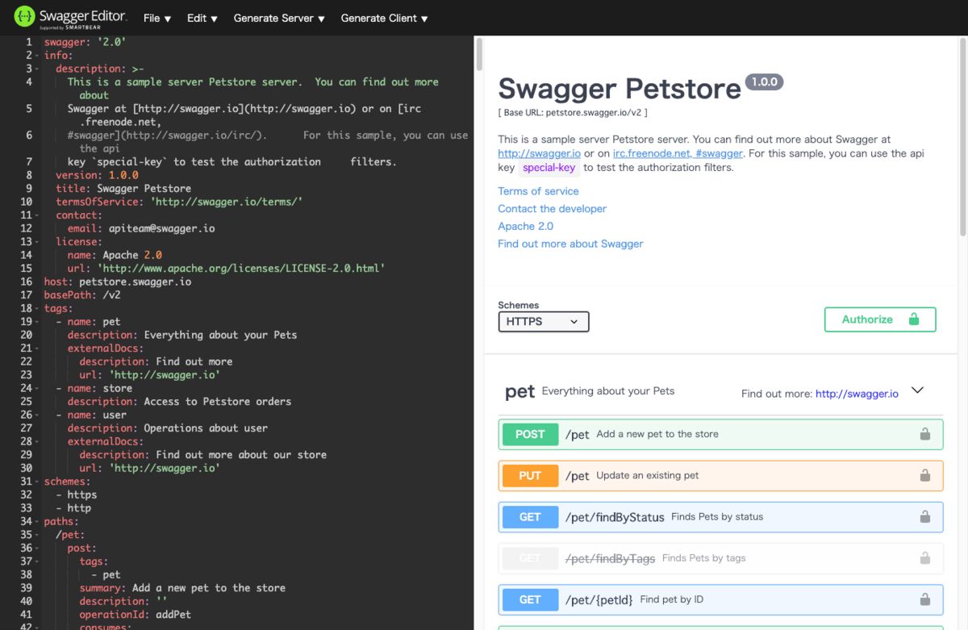Open the Apache 2.0 license link
Screen dimensions: 968x630
coord(525,227)
